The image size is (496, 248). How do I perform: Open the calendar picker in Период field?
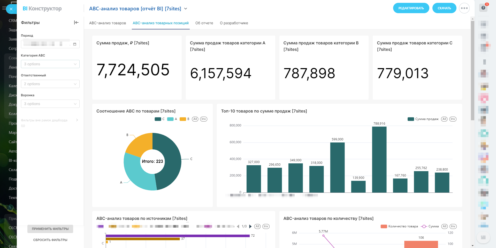(x=75, y=44)
